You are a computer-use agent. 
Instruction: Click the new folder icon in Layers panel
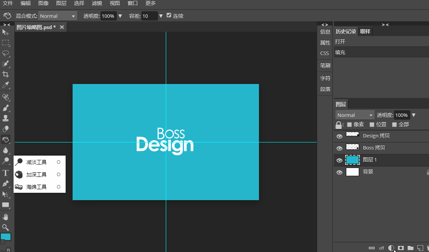(410, 248)
